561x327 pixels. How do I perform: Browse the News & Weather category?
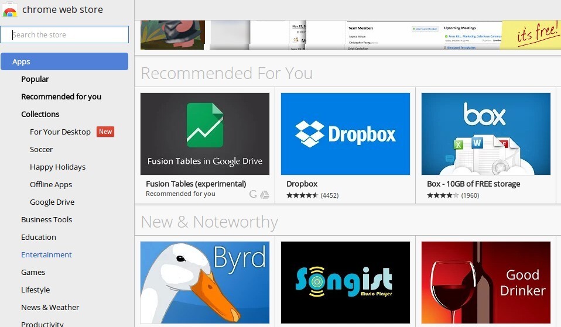50,307
